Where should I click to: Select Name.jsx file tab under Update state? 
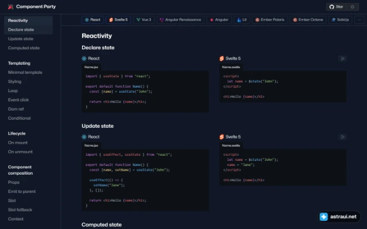tap(91, 145)
